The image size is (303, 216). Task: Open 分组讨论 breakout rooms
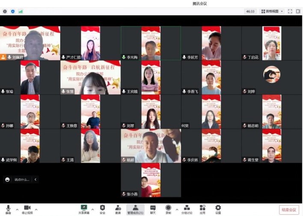tap(187, 210)
